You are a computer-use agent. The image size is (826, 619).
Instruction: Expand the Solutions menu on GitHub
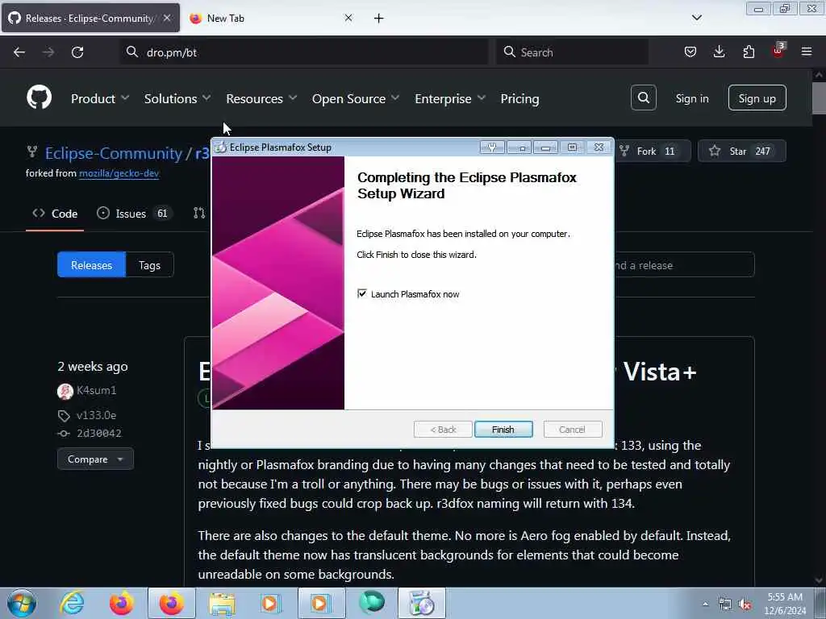pyautogui.click(x=177, y=98)
